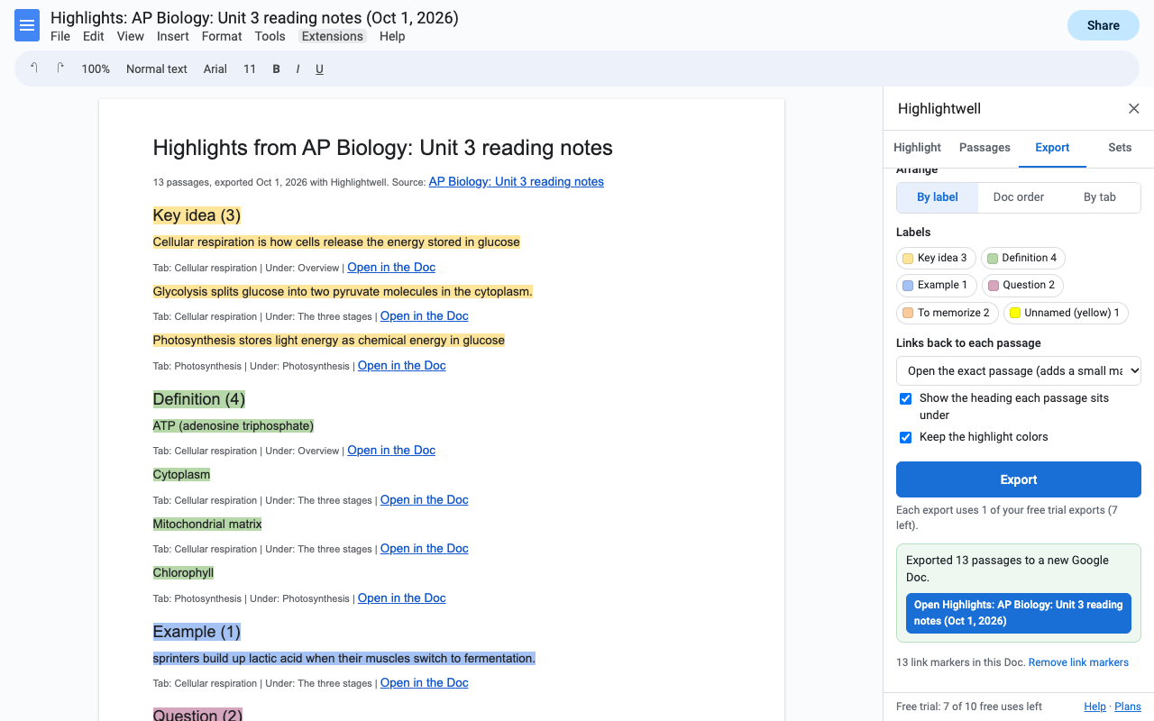The width and height of the screenshot is (1154, 721).
Task: Click 'Remove link markers'
Action: point(1078,662)
